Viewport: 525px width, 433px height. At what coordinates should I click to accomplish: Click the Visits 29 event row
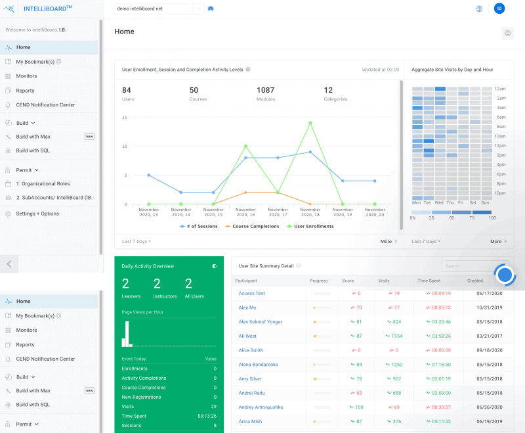click(x=169, y=407)
